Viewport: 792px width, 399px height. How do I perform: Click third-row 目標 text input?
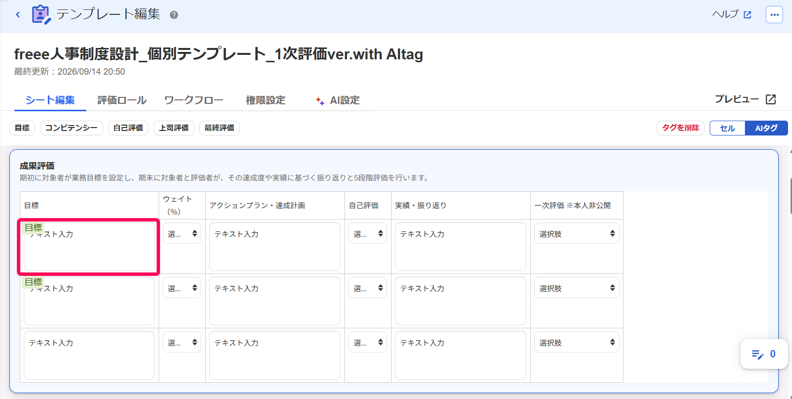tap(89, 355)
